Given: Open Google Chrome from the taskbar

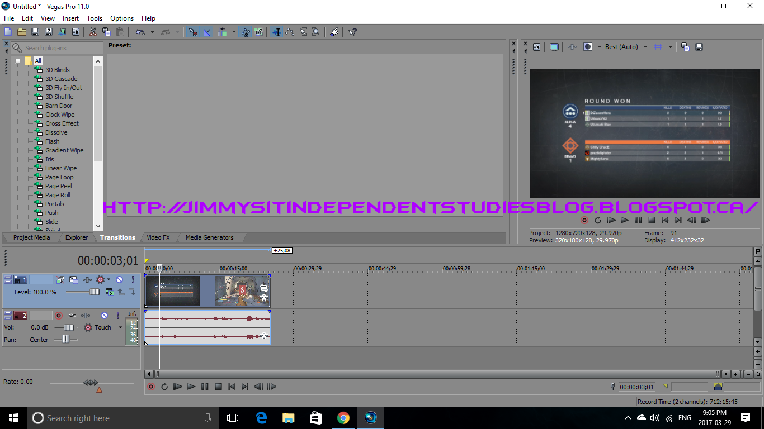Looking at the screenshot, I should [x=343, y=418].
